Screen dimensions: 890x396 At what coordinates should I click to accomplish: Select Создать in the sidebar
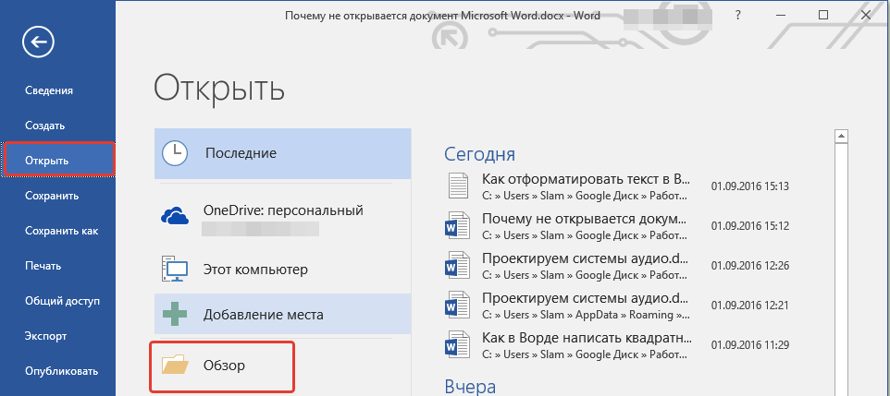click(x=44, y=126)
